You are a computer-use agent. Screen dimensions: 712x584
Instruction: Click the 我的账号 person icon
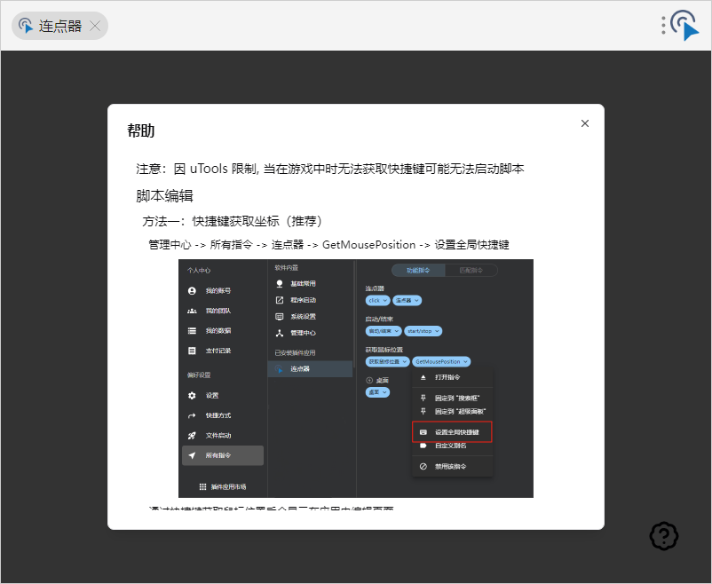coord(192,291)
